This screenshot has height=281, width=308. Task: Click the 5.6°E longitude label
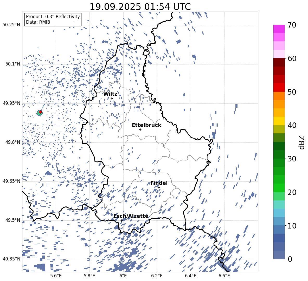point(56,276)
